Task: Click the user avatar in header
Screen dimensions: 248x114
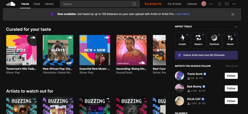Action: point(204,4)
